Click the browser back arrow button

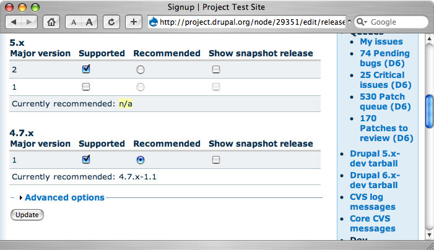click(14, 22)
